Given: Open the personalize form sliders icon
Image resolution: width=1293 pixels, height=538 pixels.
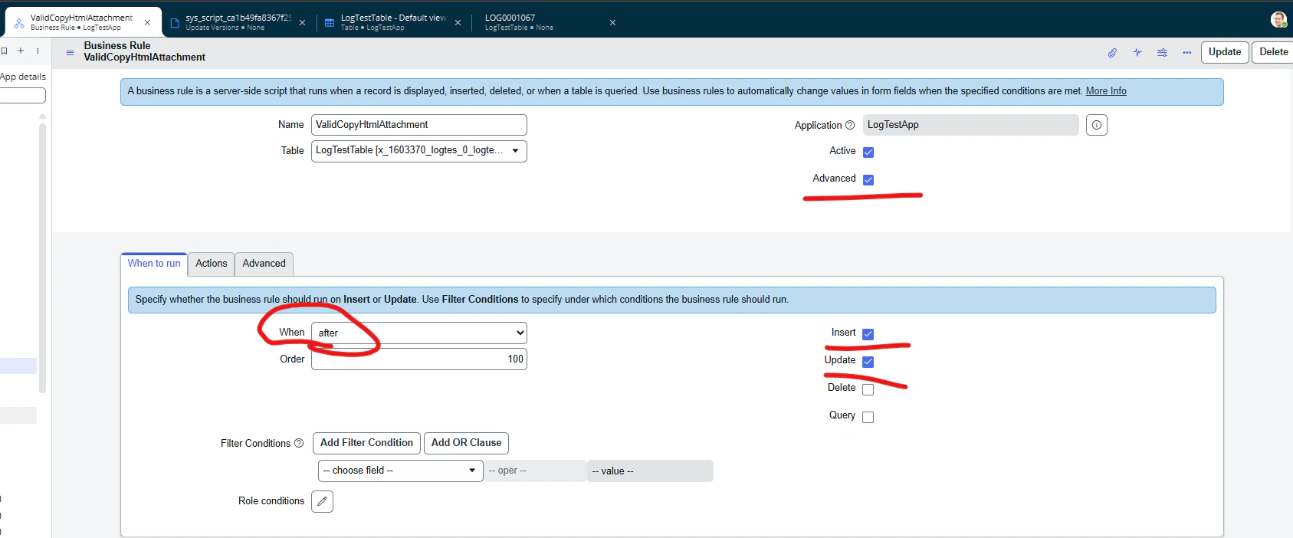Looking at the screenshot, I should click(1163, 53).
